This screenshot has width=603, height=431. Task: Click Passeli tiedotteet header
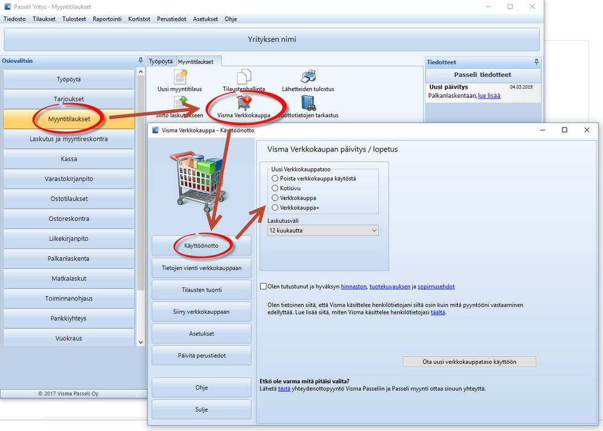pyautogui.click(x=483, y=75)
